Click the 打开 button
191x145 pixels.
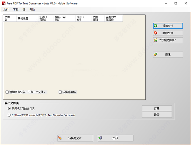point(157,108)
